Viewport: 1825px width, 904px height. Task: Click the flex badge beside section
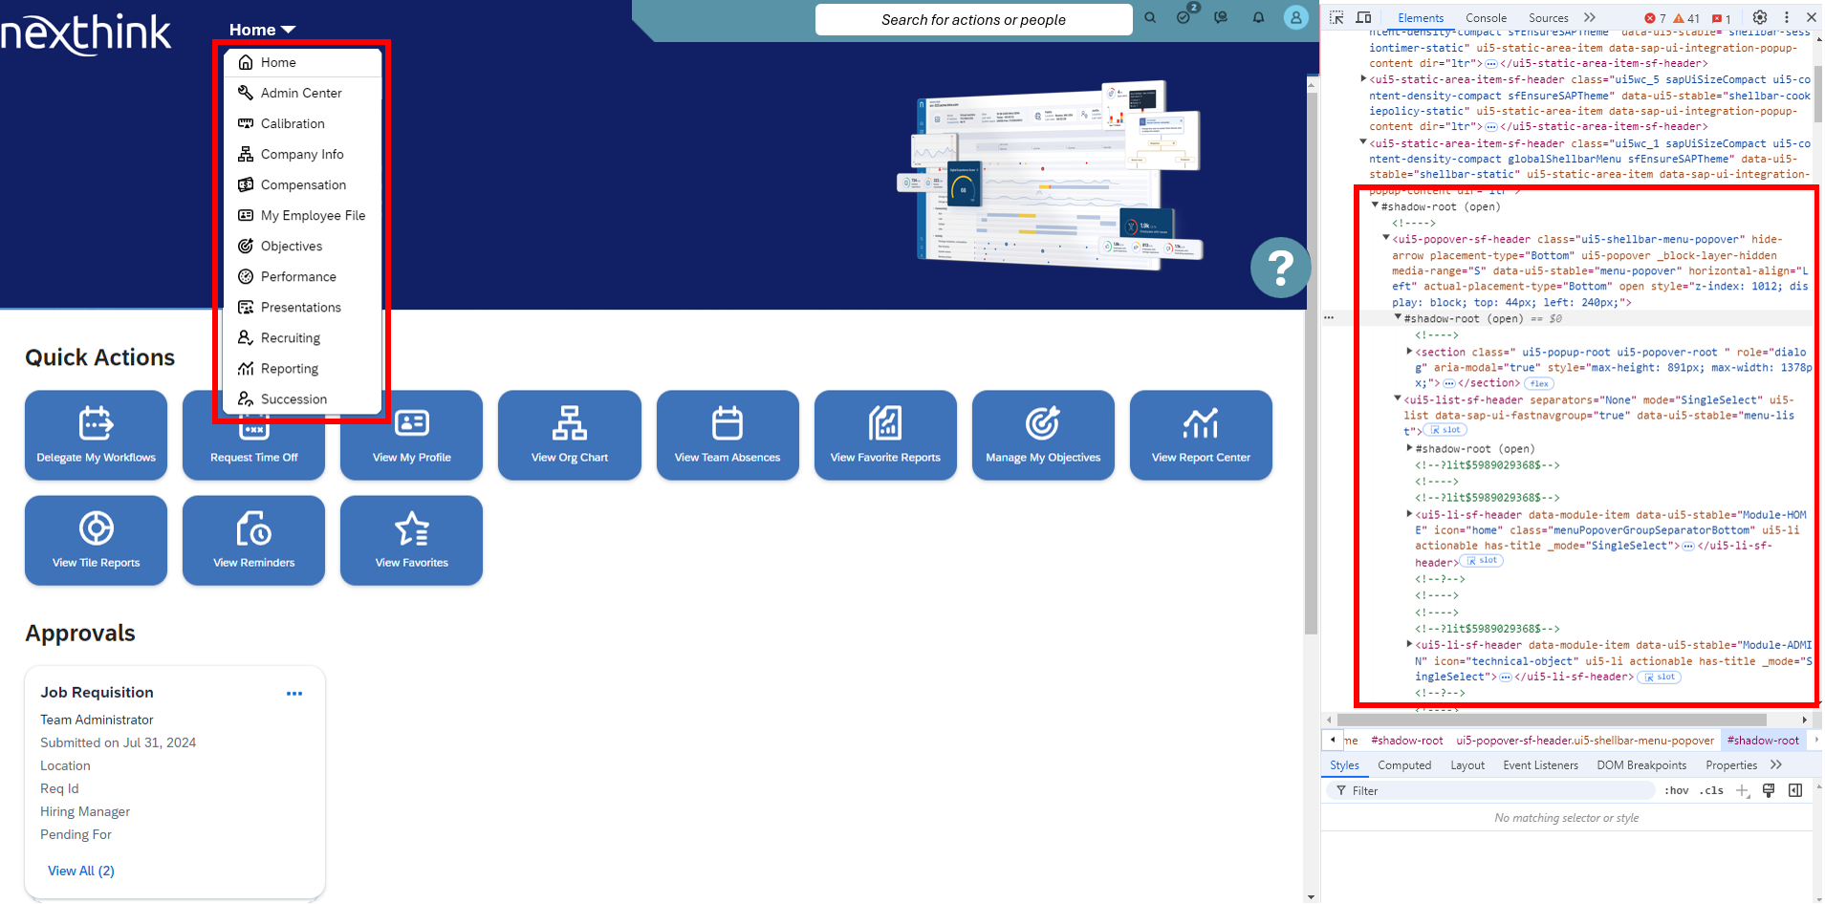tap(1538, 383)
